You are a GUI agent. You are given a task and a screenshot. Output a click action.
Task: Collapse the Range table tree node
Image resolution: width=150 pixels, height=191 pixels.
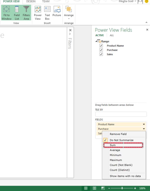[x=96, y=41]
